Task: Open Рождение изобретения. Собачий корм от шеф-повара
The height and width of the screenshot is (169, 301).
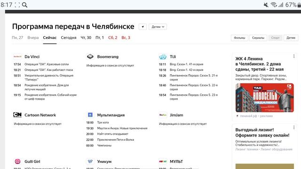Action: [x=45, y=97]
